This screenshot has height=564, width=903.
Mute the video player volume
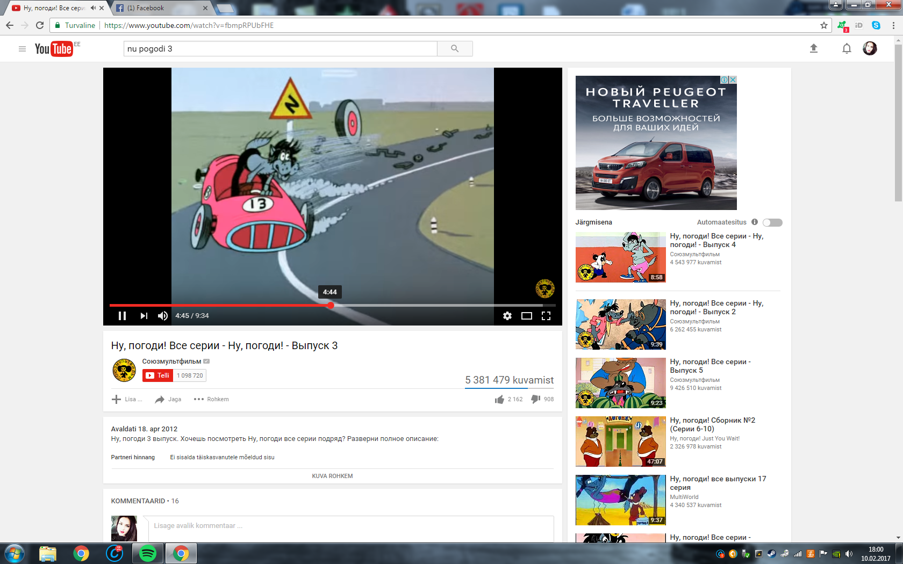[x=163, y=316]
